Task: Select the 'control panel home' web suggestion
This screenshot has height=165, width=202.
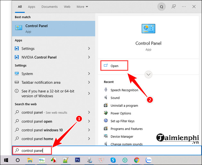Action: (54, 139)
